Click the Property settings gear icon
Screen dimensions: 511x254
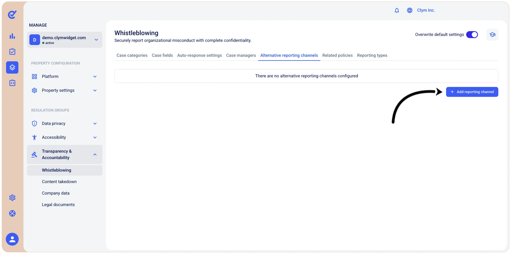click(x=34, y=90)
